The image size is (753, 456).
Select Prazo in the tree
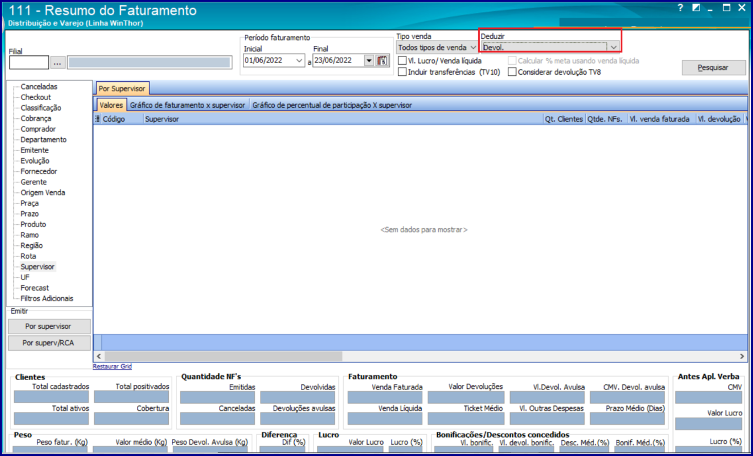click(29, 214)
